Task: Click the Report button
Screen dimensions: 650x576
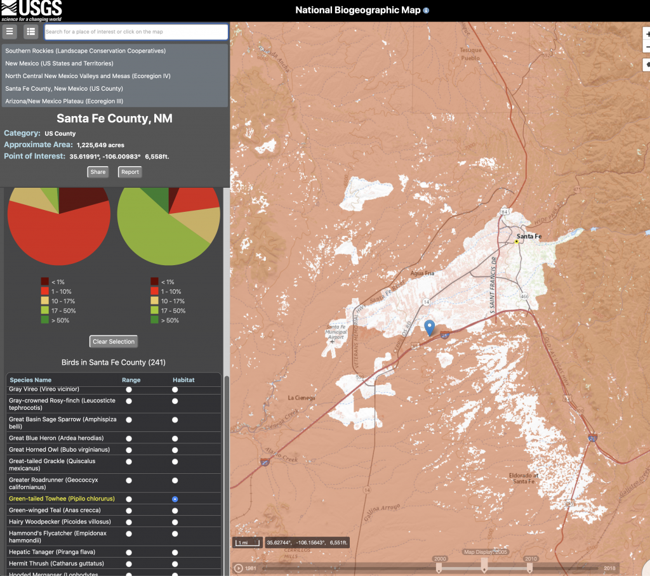Action: pos(129,172)
